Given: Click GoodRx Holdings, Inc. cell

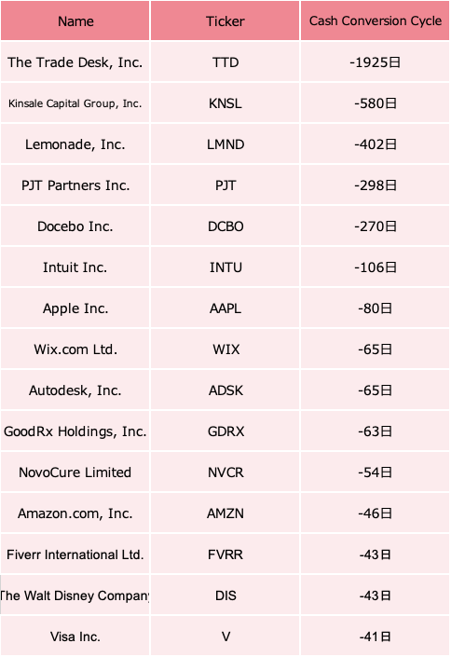Looking at the screenshot, I should [x=75, y=431].
